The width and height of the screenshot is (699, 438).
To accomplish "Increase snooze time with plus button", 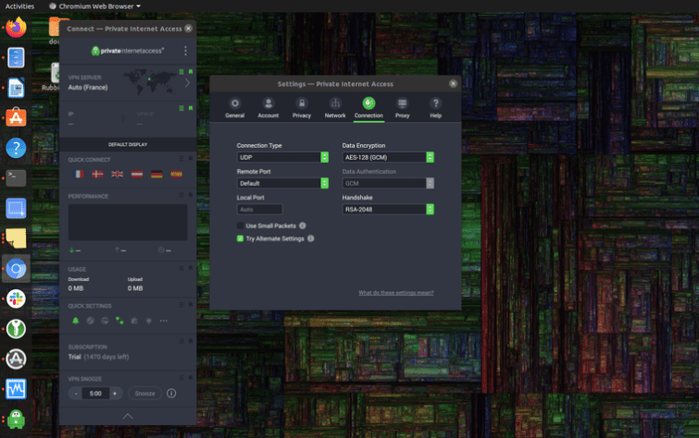I will pyautogui.click(x=115, y=393).
